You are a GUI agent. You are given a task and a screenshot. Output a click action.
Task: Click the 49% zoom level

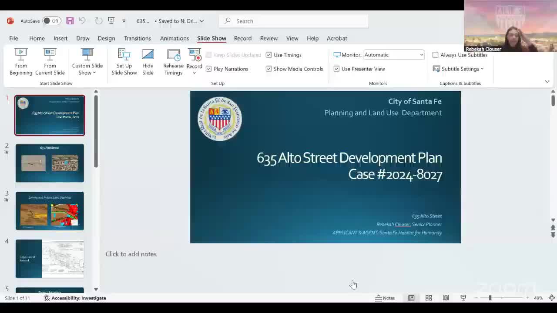tap(538, 298)
